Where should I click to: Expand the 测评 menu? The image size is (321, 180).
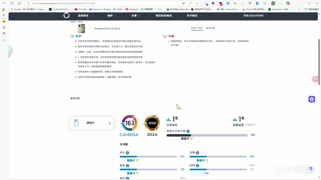point(112,15)
